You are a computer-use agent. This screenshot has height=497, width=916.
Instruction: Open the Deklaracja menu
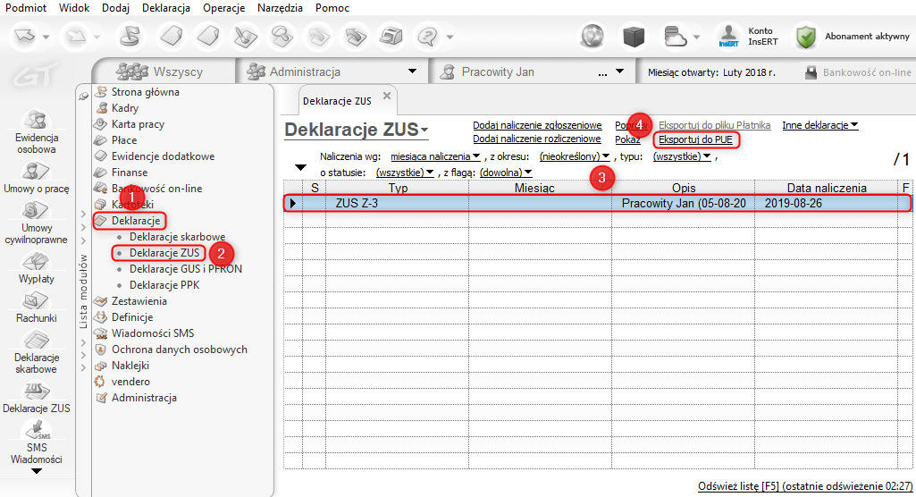pos(166,7)
